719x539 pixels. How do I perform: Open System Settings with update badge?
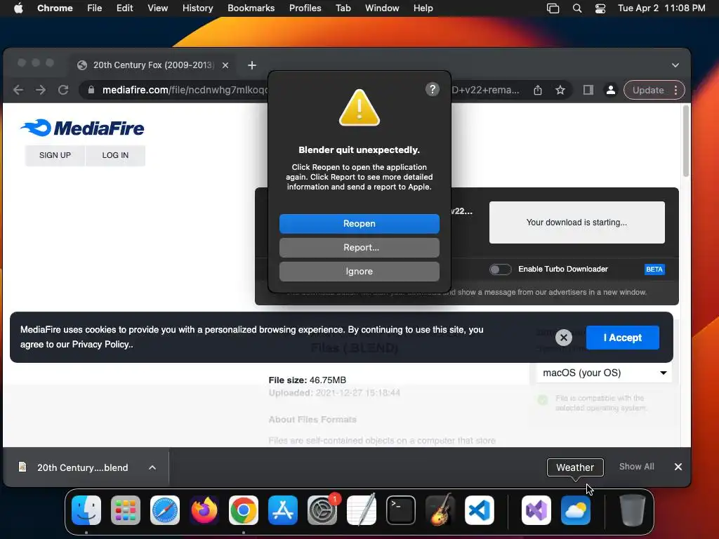click(x=322, y=510)
